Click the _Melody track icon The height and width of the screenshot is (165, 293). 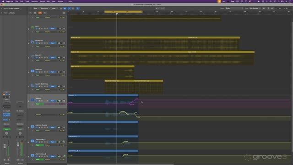tap(33, 100)
